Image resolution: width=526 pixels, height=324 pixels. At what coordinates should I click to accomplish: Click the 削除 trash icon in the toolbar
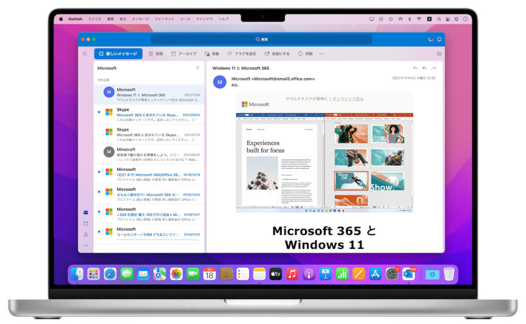151,53
